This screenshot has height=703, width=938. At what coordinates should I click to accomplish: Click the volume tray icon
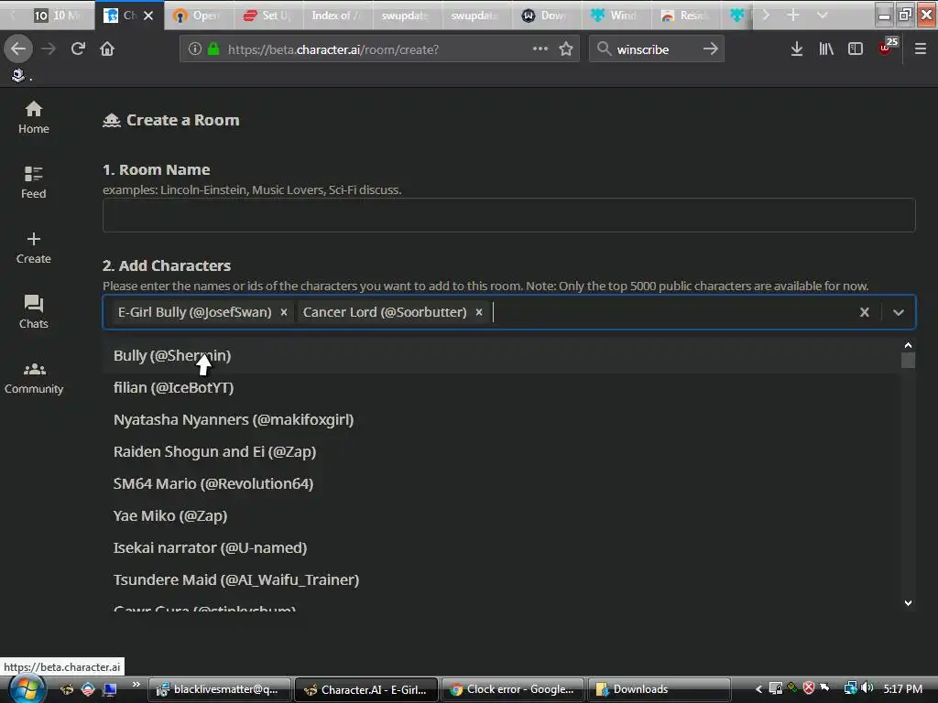coord(867,688)
